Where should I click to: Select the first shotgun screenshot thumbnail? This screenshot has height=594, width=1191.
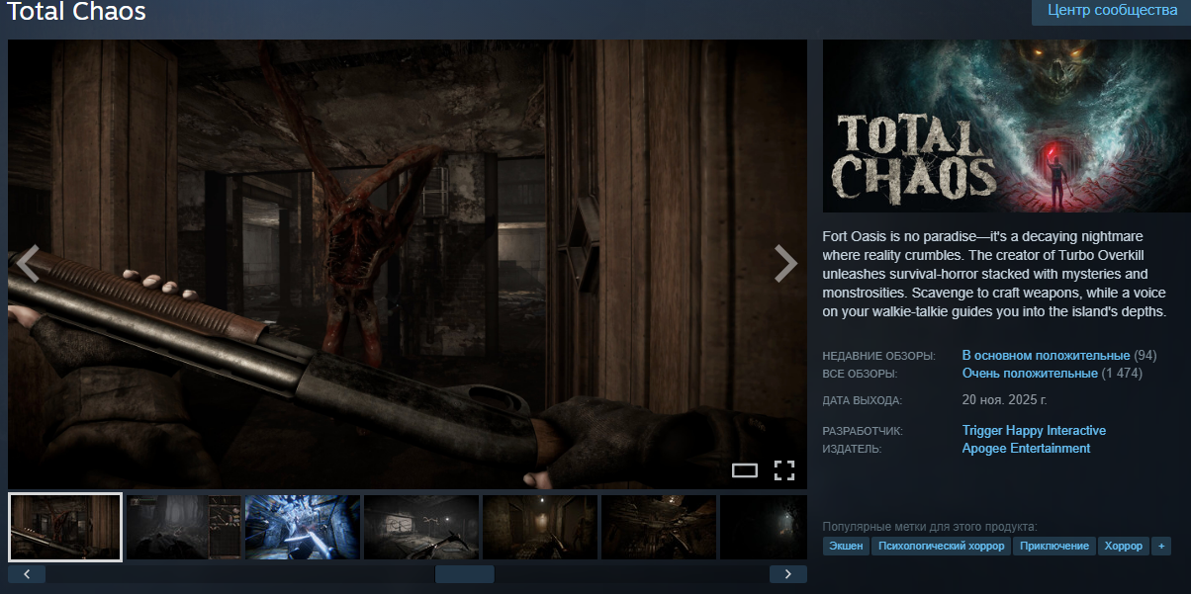(x=65, y=528)
